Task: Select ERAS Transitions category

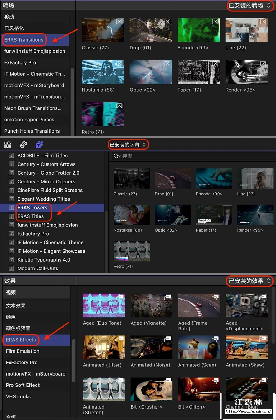Action: (35, 40)
